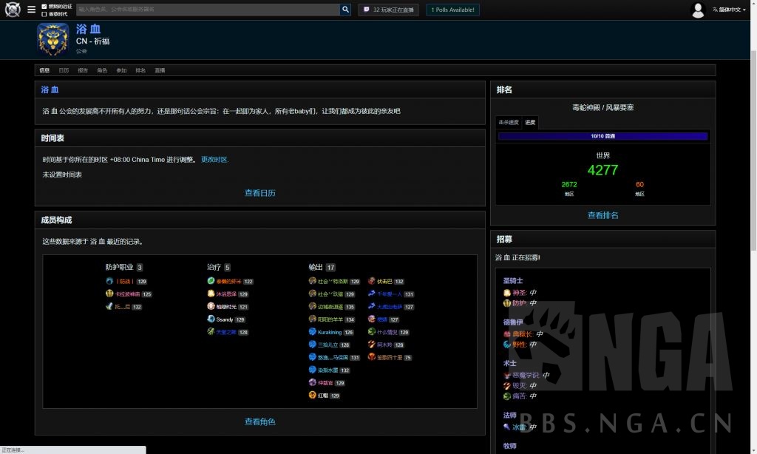Toggle the 燃烧的远征 checkbox
Viewport: 757px width, 454px height.
[x=44, y=6]
